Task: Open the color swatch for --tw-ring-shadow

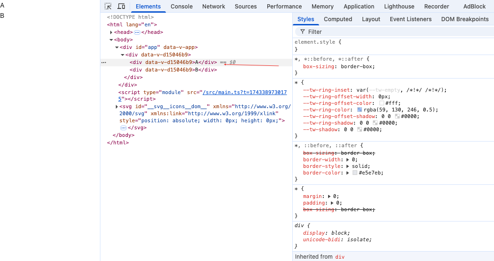Action: click(x=375, y=123)
